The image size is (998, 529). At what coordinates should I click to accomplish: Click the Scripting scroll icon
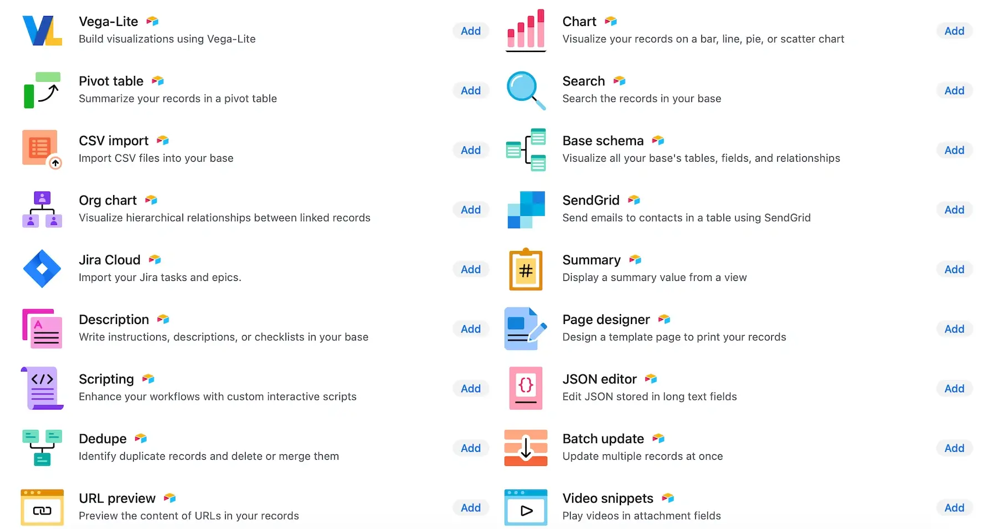(x=42, y=388)
